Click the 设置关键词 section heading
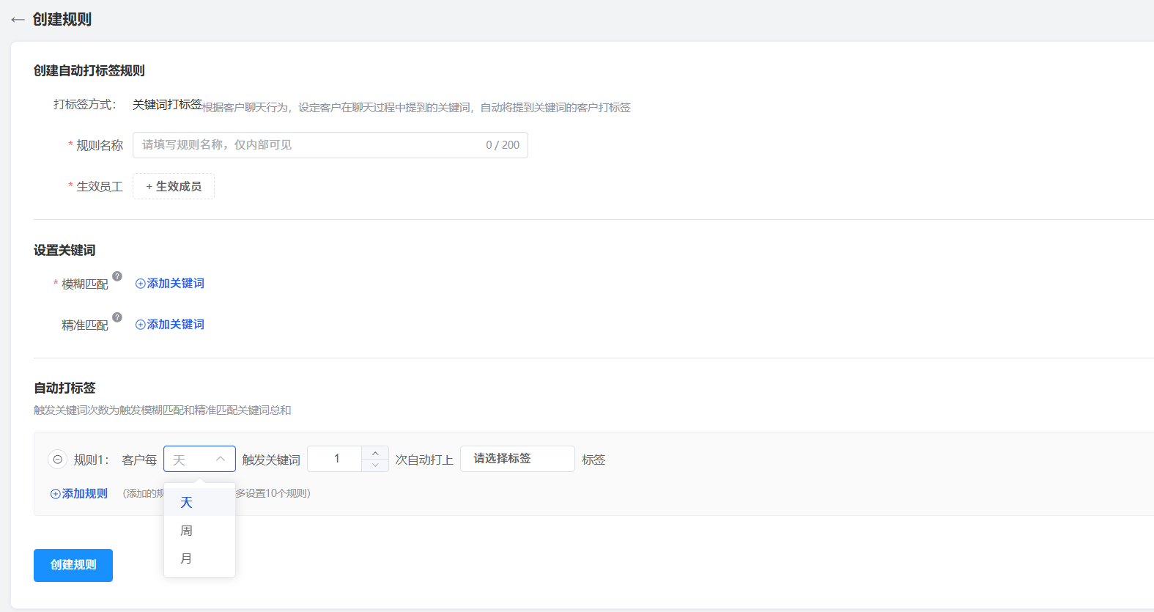The image size is (1154, 612). (64, 251)
